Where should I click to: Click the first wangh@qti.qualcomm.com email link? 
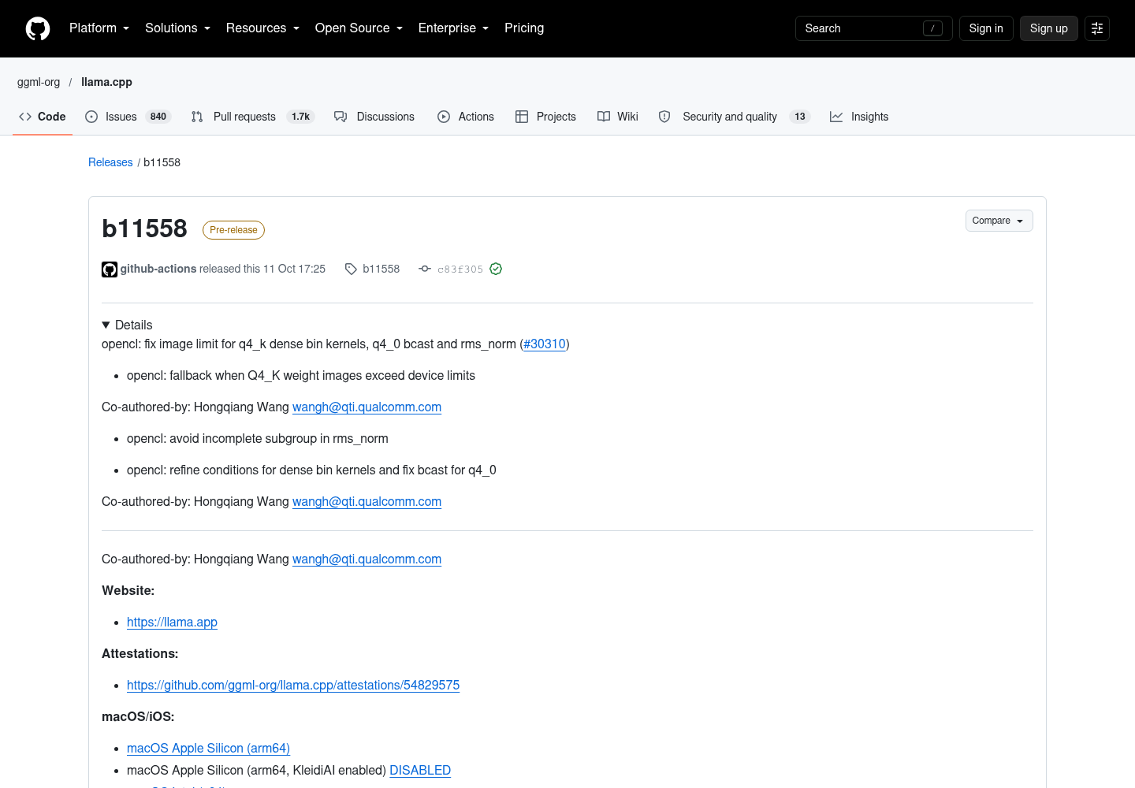click(x=367, y=407)
